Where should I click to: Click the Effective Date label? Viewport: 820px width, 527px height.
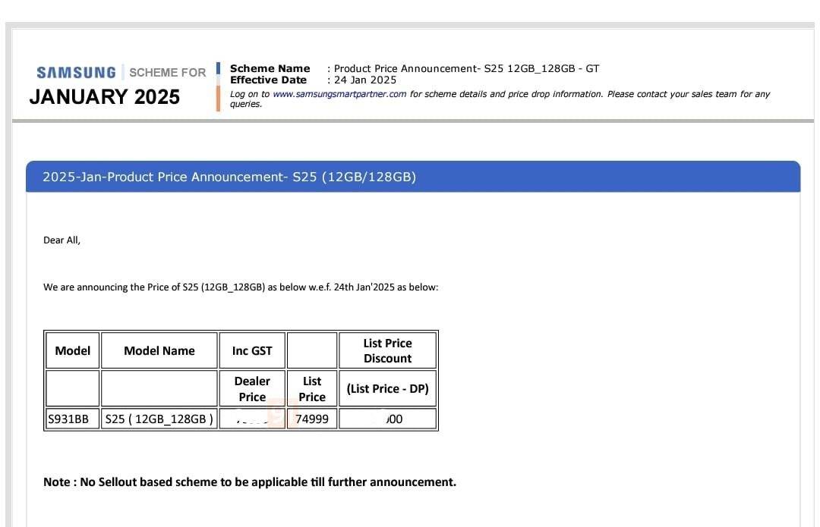pos(268,80)
